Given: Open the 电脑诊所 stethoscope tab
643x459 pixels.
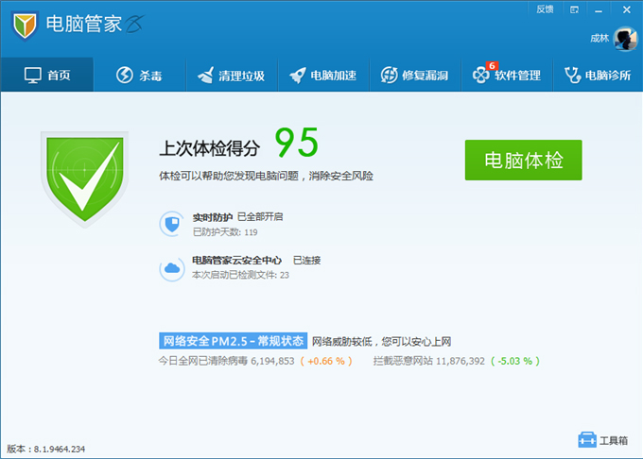Looking at the screenshot, I should (x=597, y=76).
